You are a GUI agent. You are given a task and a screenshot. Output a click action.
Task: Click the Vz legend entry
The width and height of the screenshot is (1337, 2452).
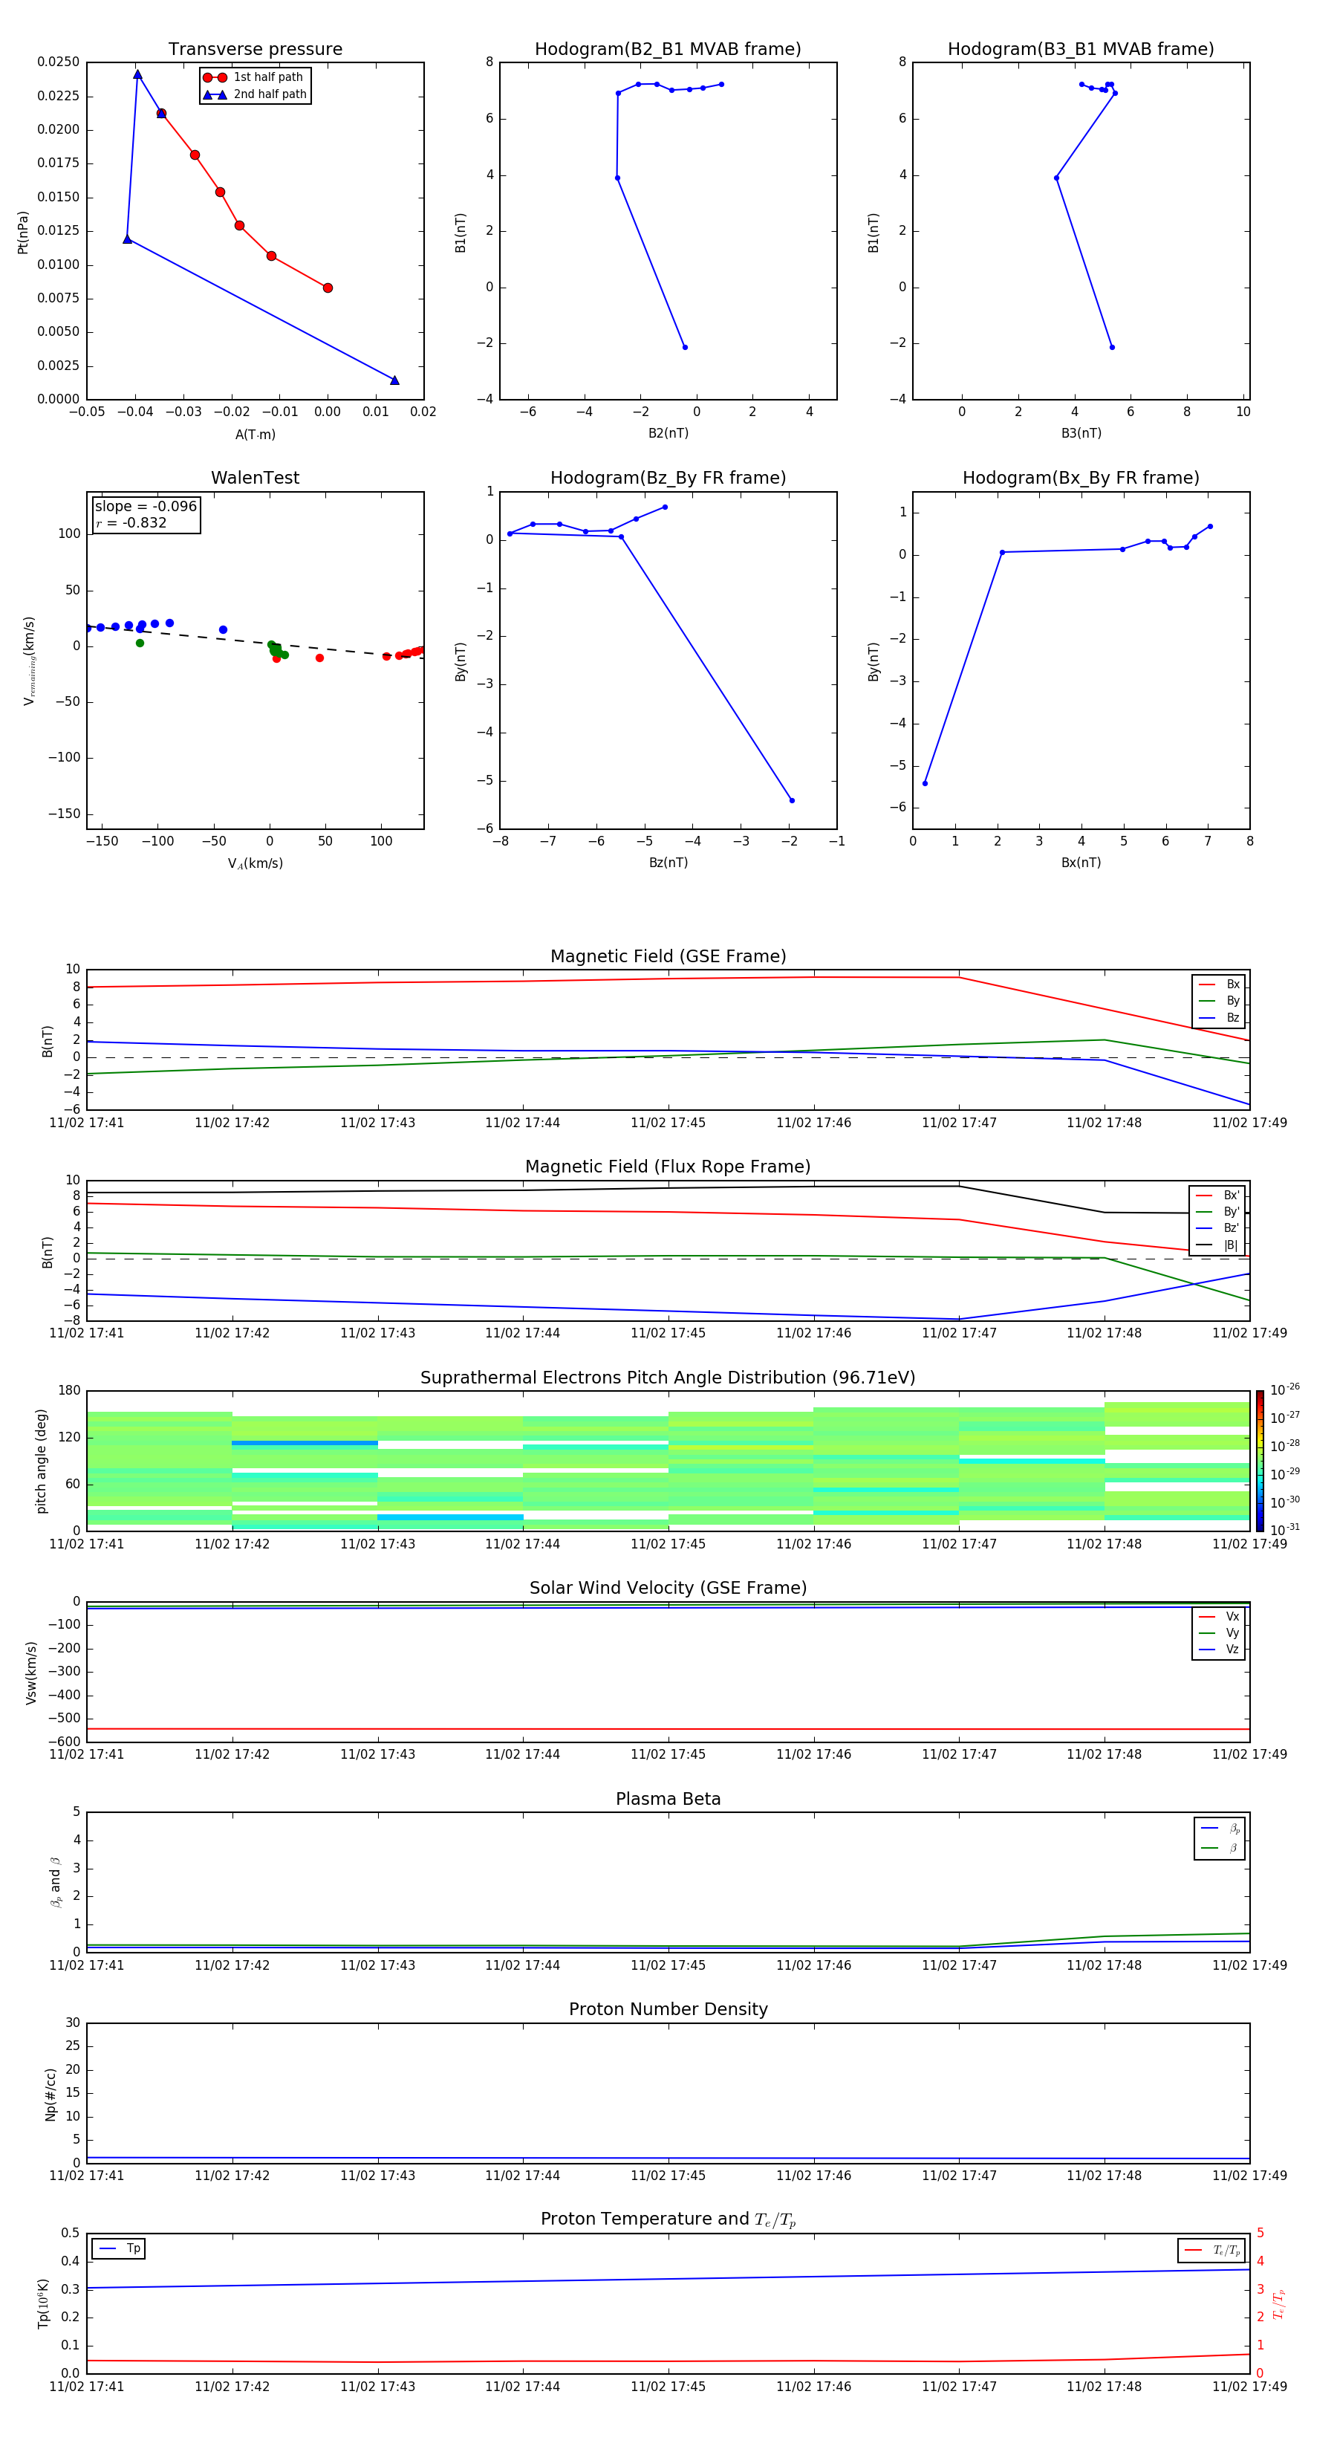1219,1650
